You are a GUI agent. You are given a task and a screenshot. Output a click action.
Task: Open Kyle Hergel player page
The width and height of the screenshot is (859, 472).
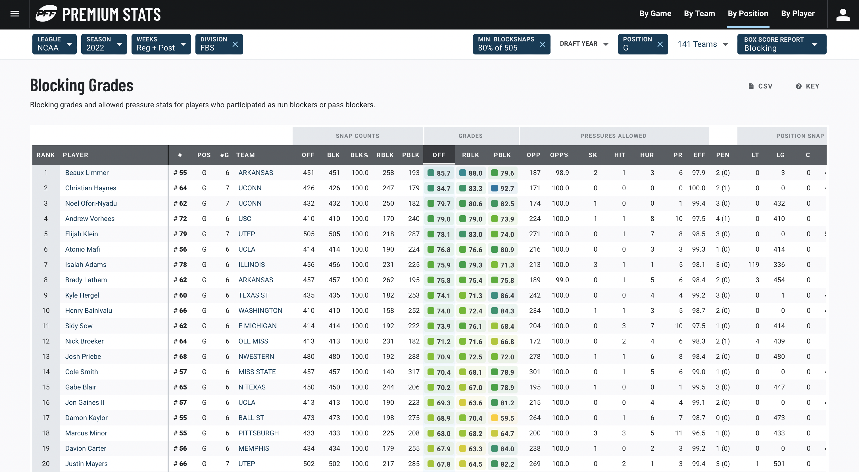(x=82, y=295)
